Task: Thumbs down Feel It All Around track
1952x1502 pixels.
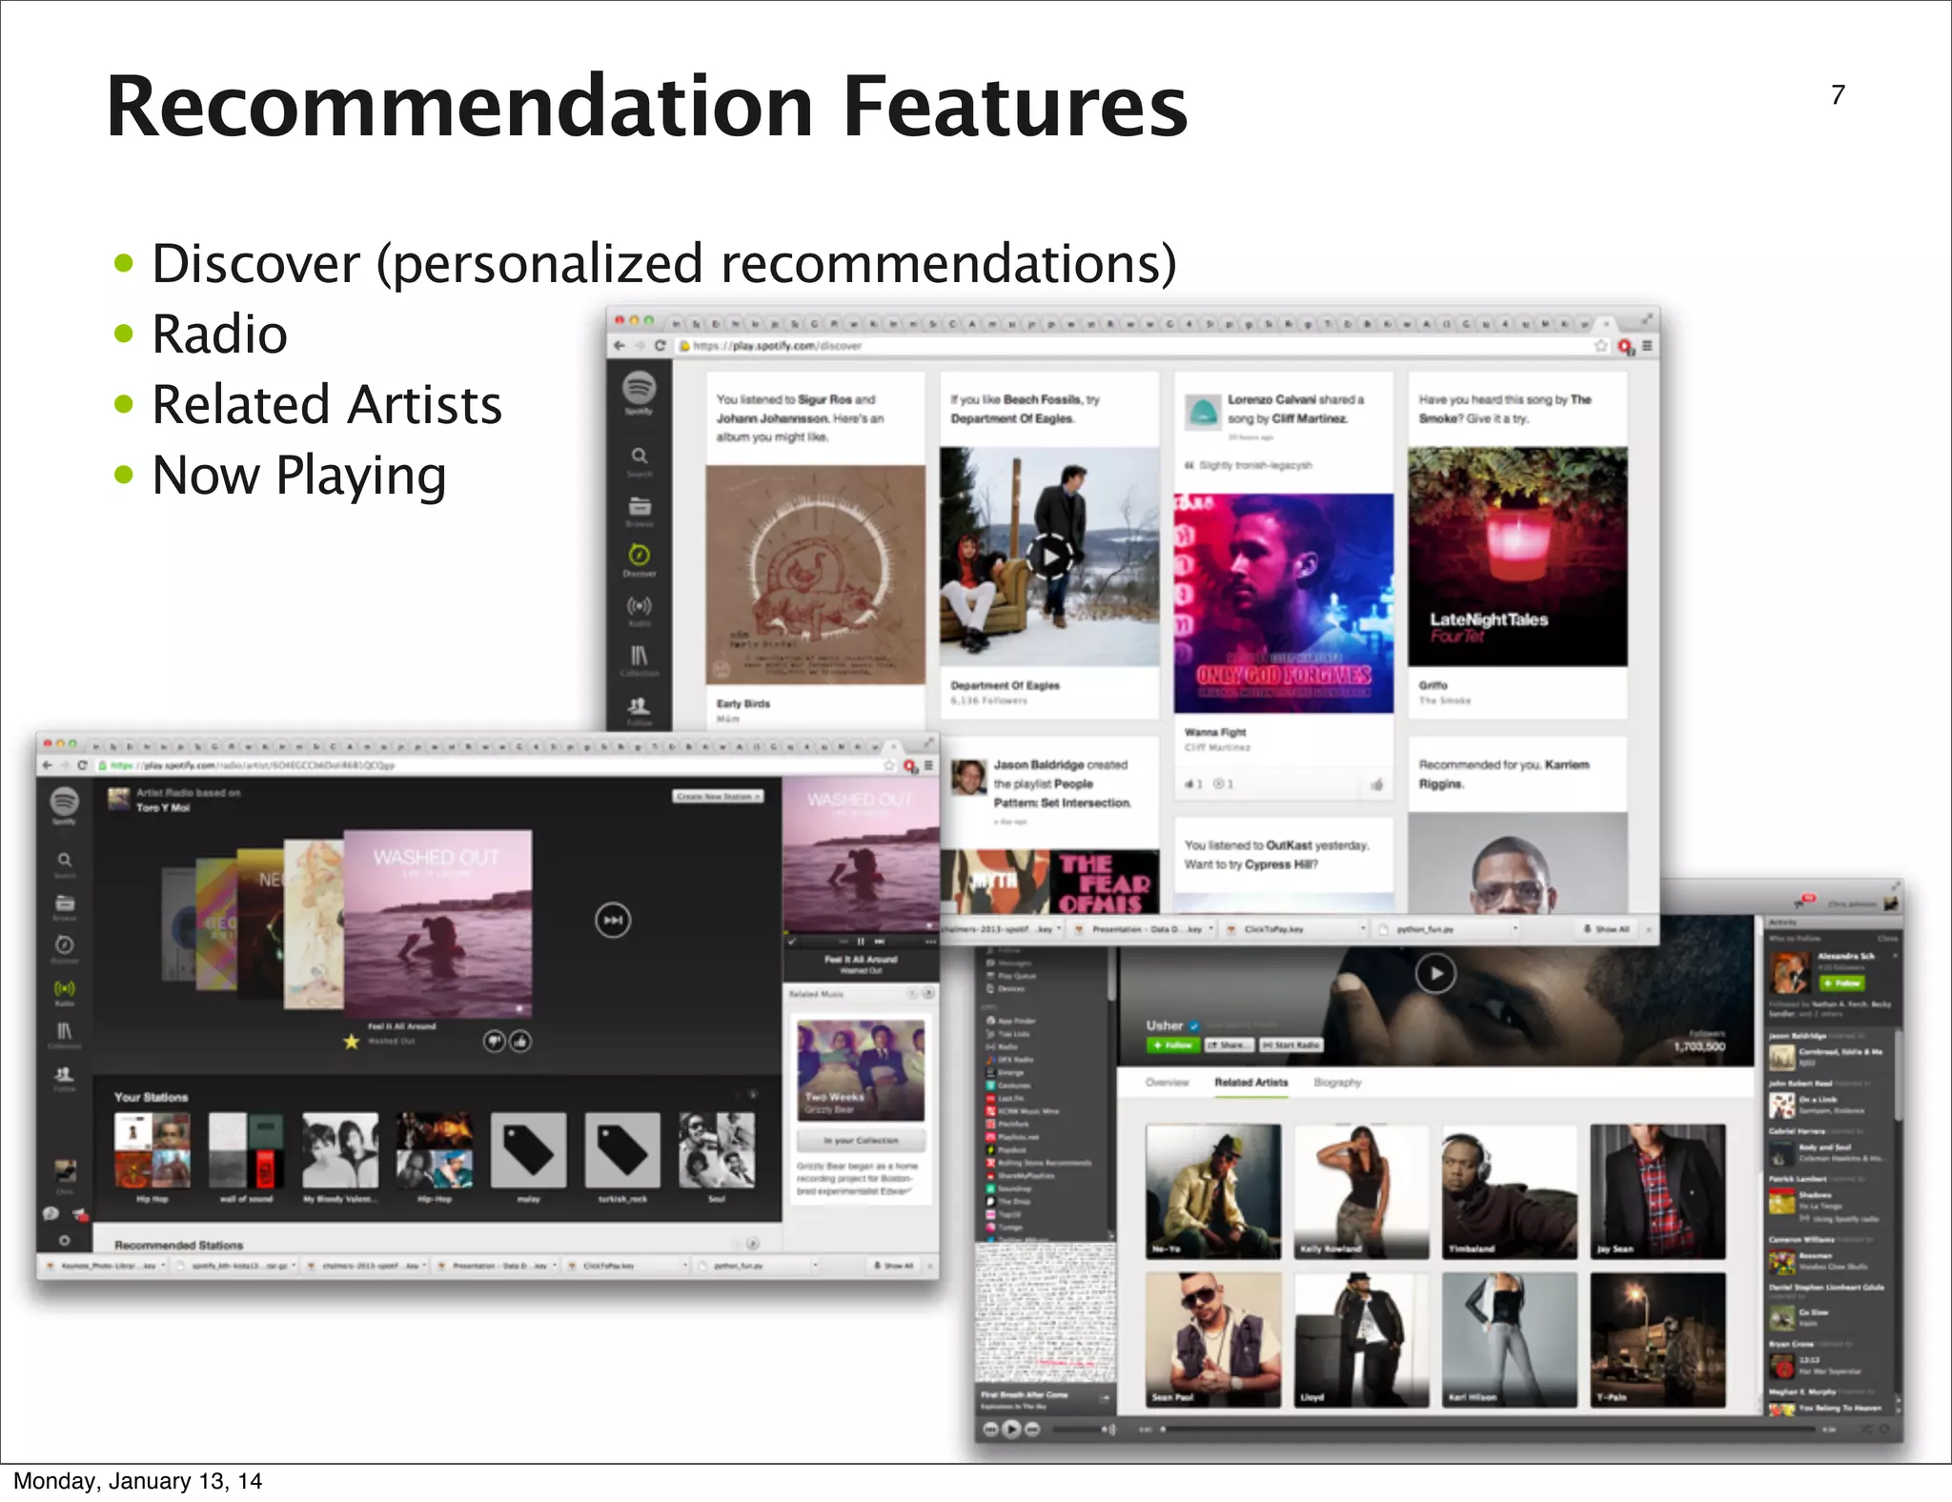Action: tap(494, 1041)
